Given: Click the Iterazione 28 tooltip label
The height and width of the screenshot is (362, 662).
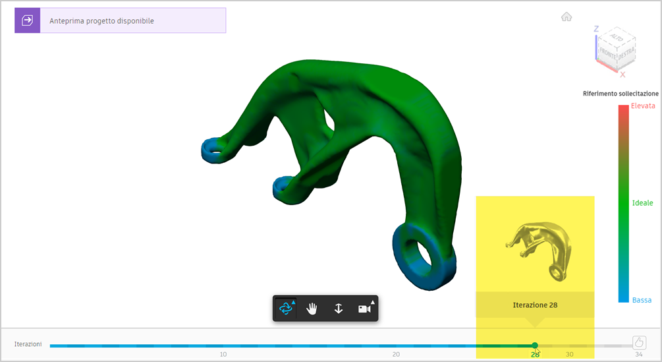Looking at the screenshot, I should point(535,305).
